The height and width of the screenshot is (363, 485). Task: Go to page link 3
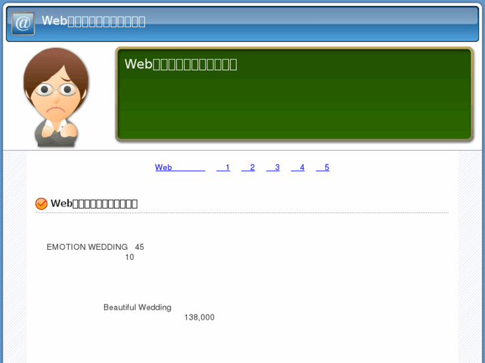tap(273, 167)
